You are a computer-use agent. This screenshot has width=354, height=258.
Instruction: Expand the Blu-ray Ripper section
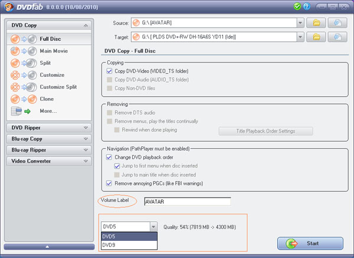[86, 150]
